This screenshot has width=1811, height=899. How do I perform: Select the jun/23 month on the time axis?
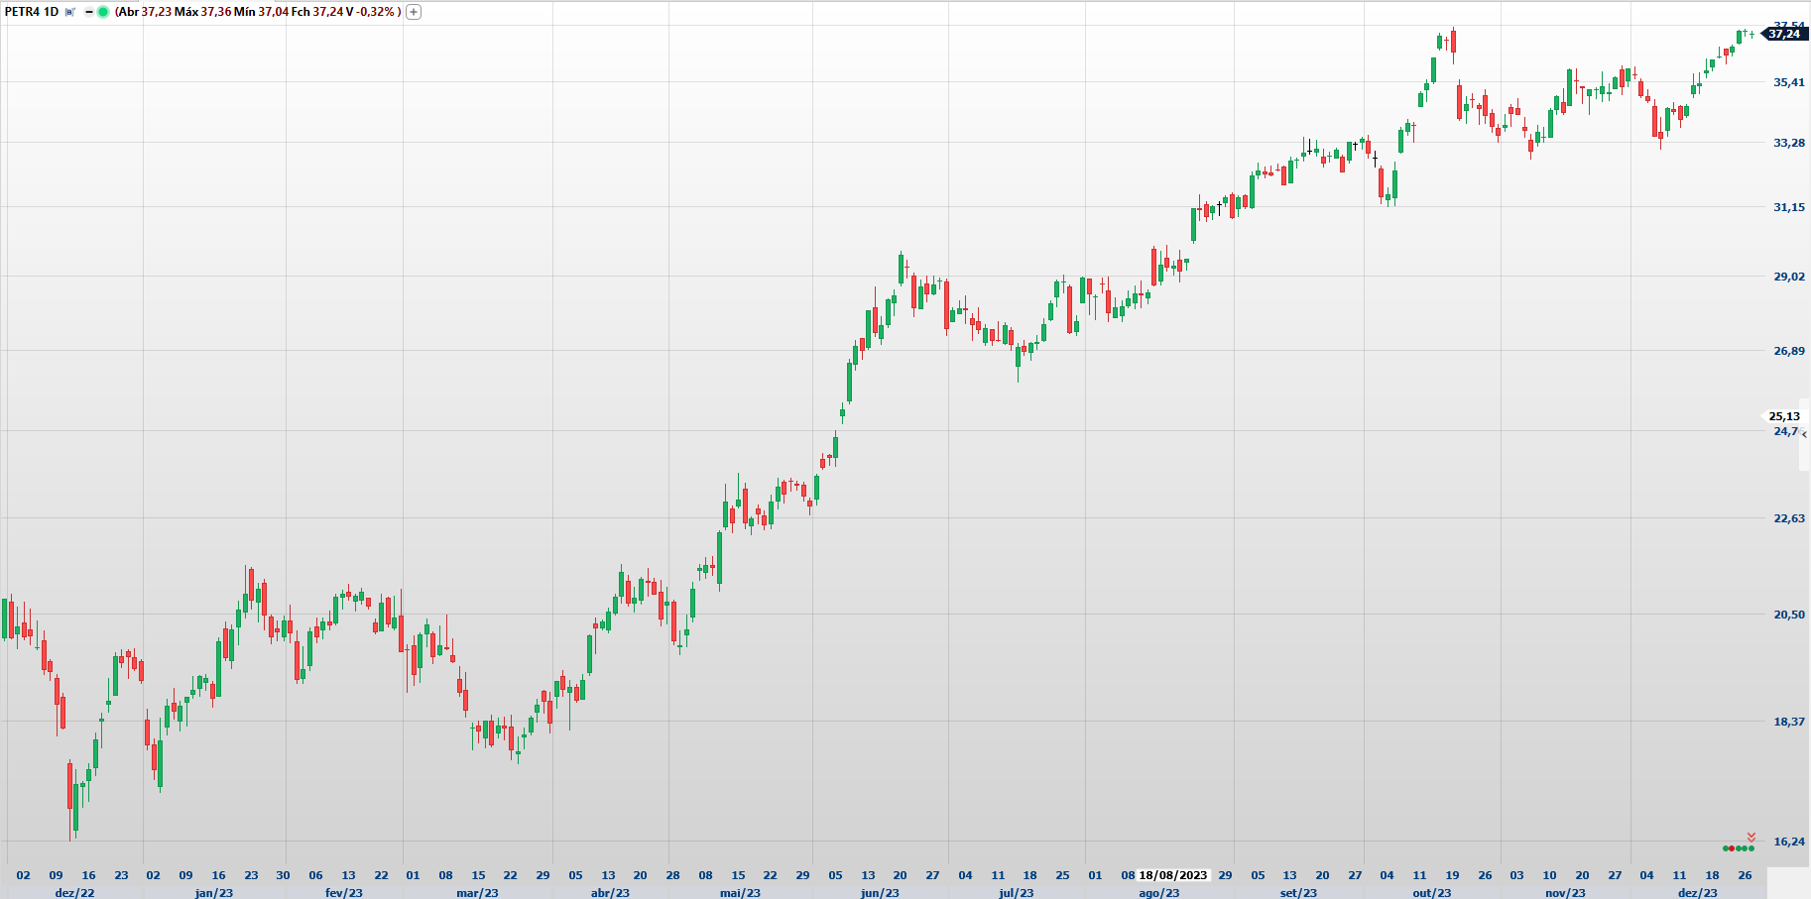[x=880, y=892]
